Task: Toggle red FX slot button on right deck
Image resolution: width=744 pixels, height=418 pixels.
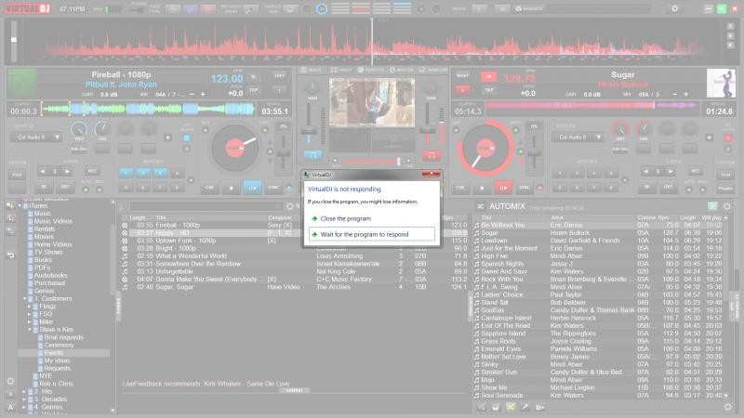Action: click(728, 137)
